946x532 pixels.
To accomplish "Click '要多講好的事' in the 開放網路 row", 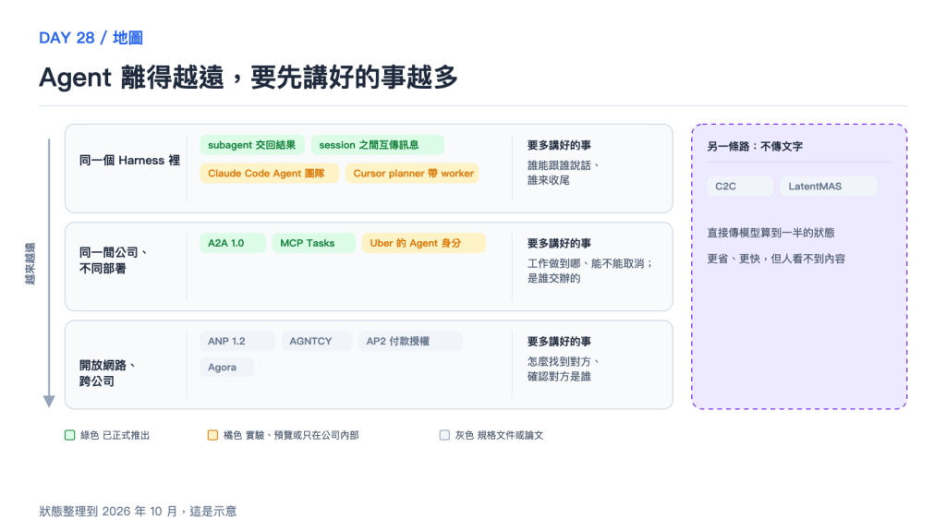I will pos(559,342).
